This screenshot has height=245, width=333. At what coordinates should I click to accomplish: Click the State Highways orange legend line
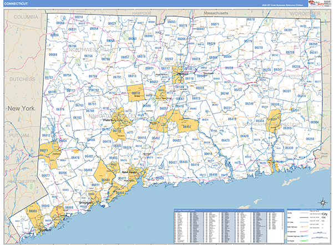[305, 227]
